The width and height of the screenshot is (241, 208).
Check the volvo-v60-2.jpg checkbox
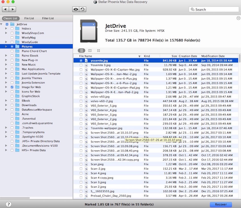pyautogui.click(x=81, y=101)
